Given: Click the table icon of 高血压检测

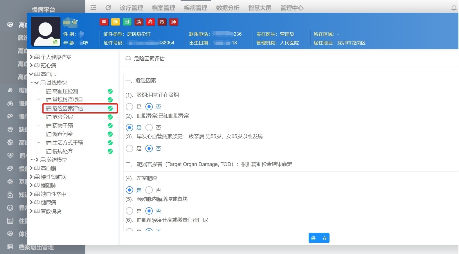Looking at the screenshot, I should (x=49, y=91).
